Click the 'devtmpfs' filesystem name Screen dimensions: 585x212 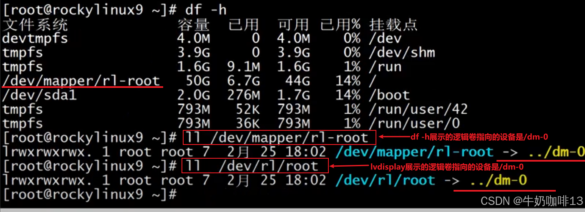point(35,39)
